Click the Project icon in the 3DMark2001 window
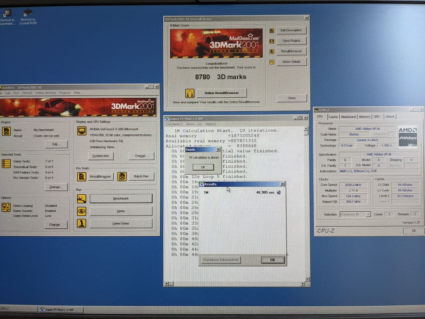Viewport: 425px width, 319px height. coord(6,131)
